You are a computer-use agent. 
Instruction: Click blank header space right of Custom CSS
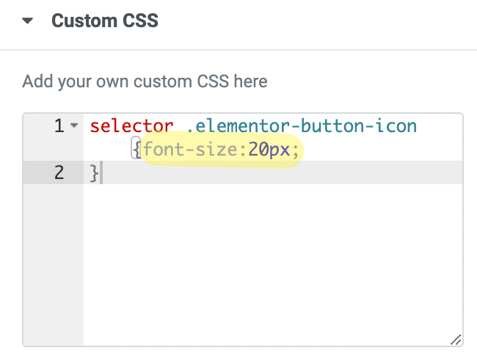pyautogui.click(x=316, y=21)
